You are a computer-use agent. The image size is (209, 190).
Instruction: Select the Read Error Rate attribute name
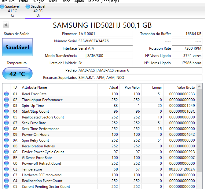[x=34, y=94]
